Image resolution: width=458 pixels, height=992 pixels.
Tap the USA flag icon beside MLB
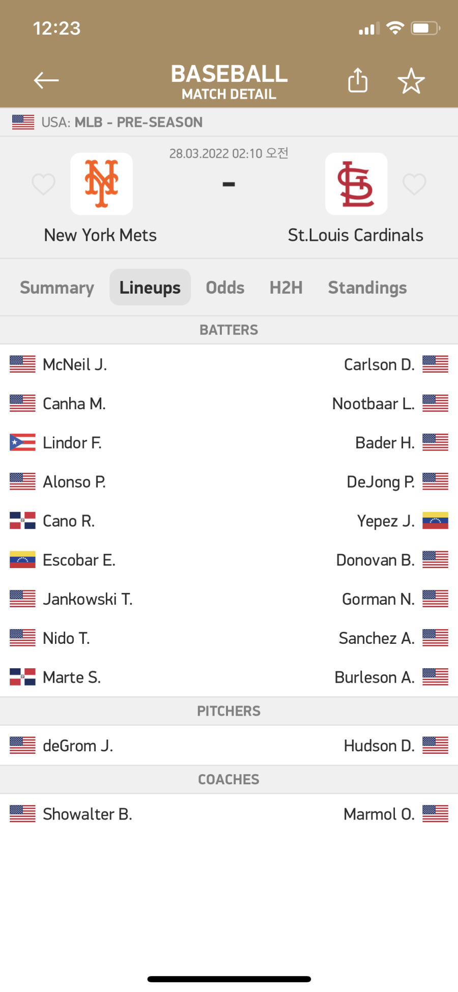pyautogui.click(x=23, y=122)
